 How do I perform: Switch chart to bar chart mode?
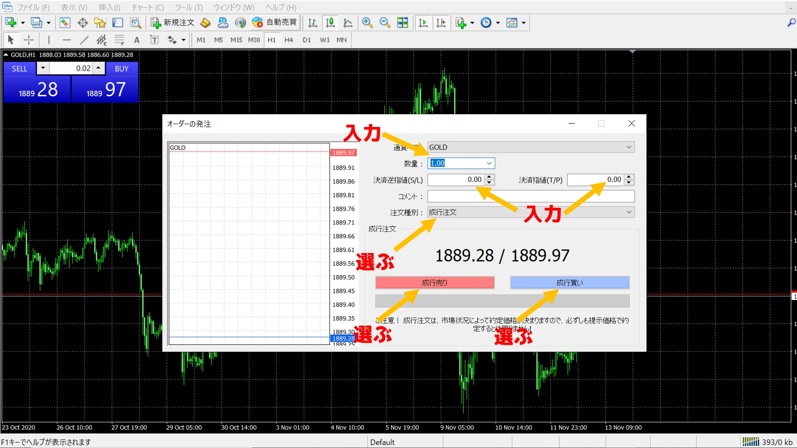(313, 22)
